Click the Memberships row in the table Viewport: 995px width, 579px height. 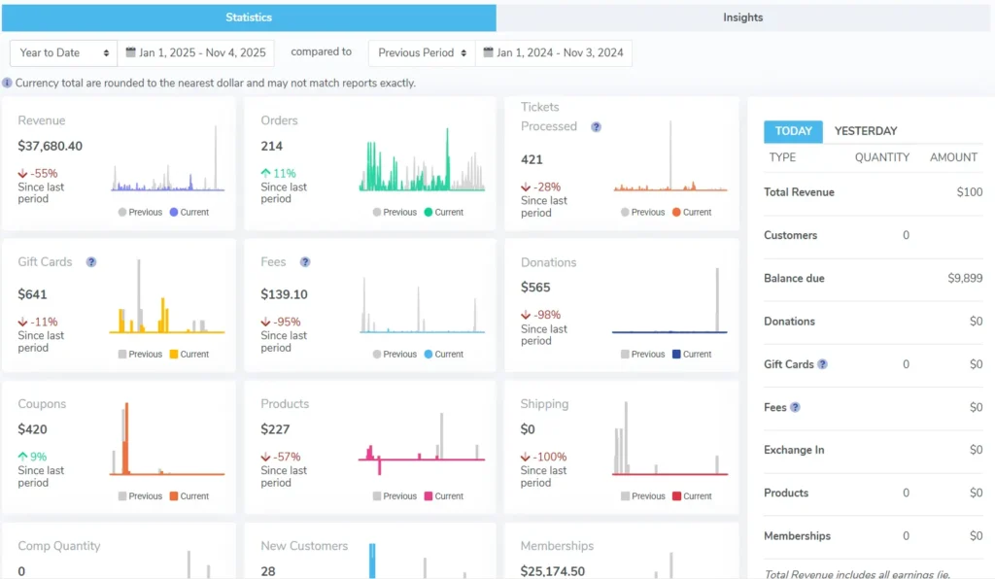[874, 536]
